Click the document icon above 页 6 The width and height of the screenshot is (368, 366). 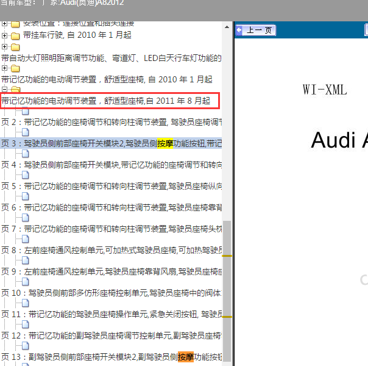point(26,196)
